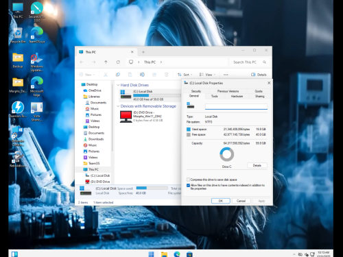This screenshot has height=257, width=343.
Task: Switch to the Tools tab
Action: pos(215,96)
